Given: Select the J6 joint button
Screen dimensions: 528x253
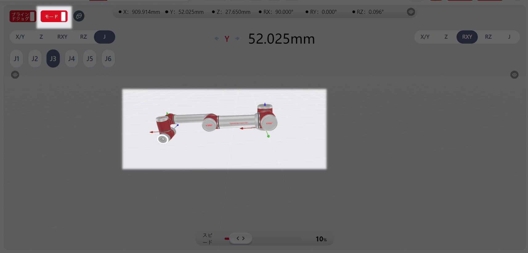Looking at the screenshot, I should coord(108,59).
